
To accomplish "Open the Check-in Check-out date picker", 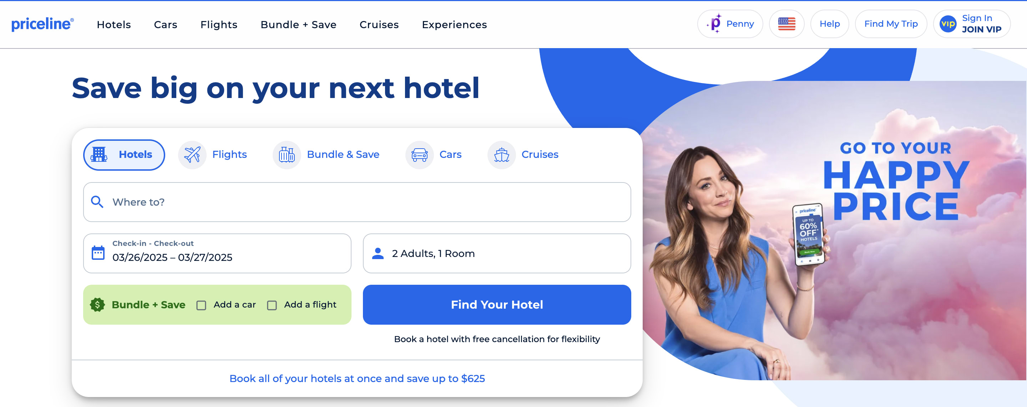I will click(217, 253).
